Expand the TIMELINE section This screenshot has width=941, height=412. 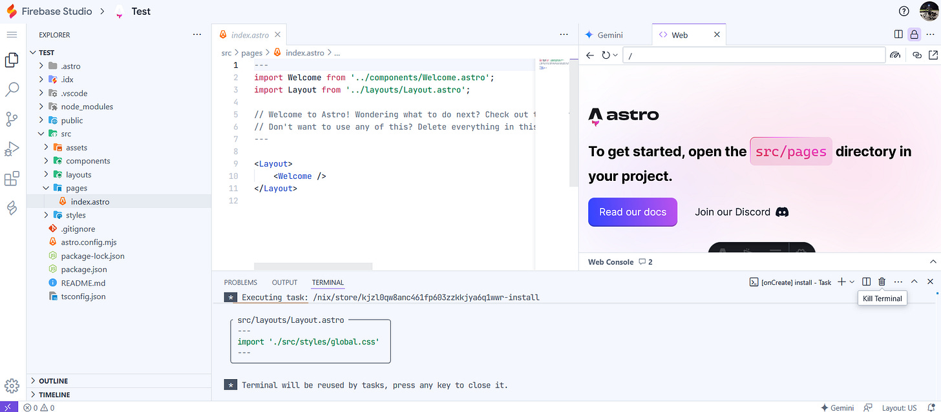[119, 395]
